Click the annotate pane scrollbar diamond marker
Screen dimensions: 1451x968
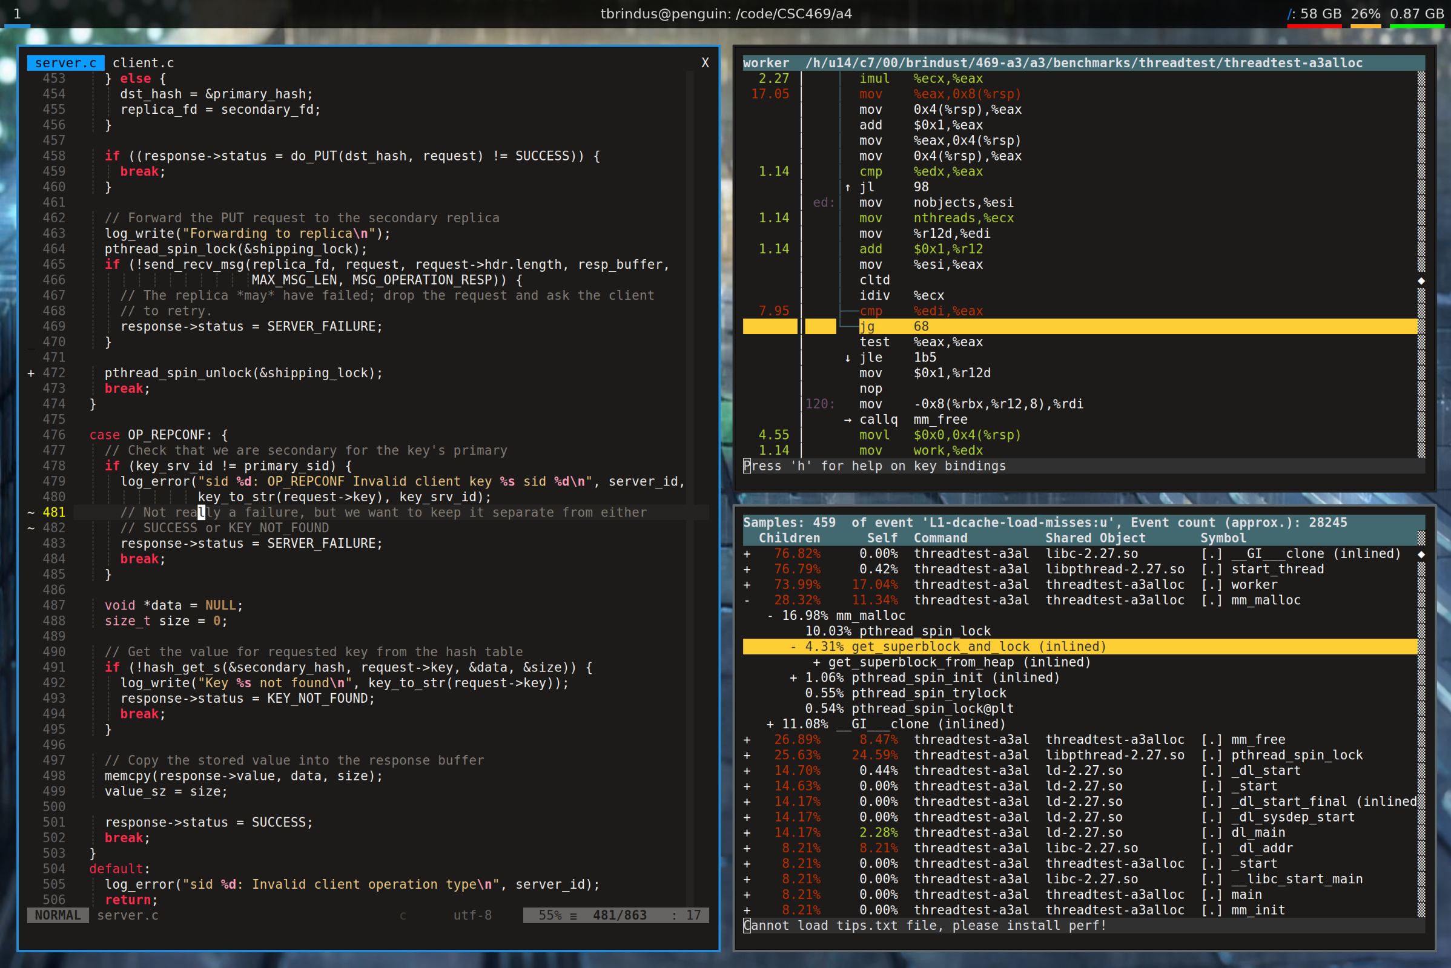(1421, 281)
